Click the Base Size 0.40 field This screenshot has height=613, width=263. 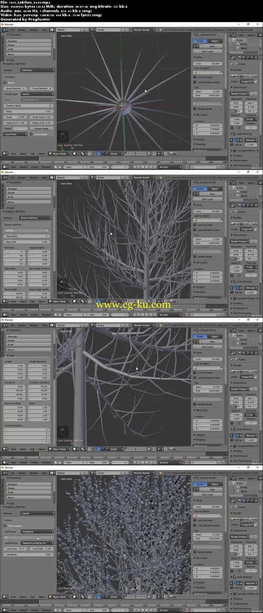[x=28, y=242]
